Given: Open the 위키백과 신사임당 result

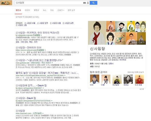Looking at the screenshot, I should coord(37,33).
